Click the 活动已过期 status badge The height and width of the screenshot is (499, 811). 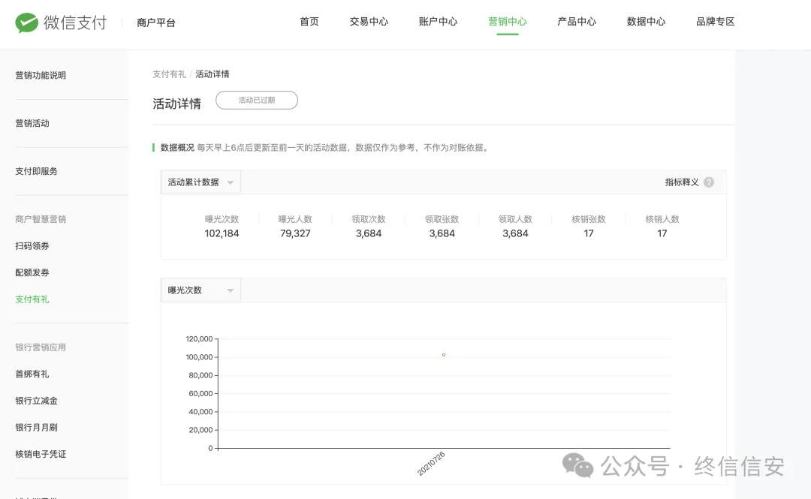coord(257,100)
